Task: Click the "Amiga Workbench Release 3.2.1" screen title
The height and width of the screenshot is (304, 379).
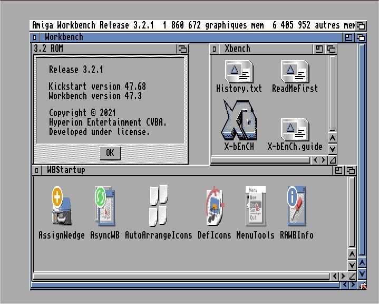Action: pyautogui.click(x=93, y=25)
